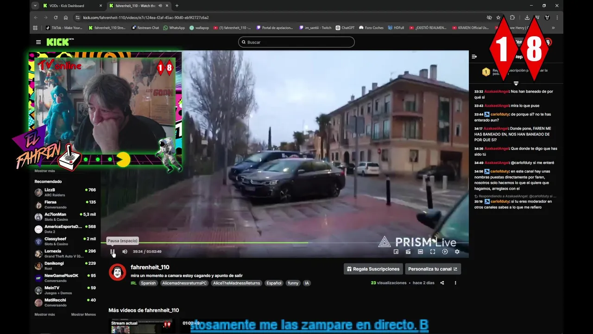Mute the video player volume icon
593x334 pixels.
click(x=125, y=251)
